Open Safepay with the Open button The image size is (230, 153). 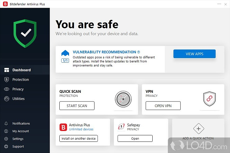point(135,138)
